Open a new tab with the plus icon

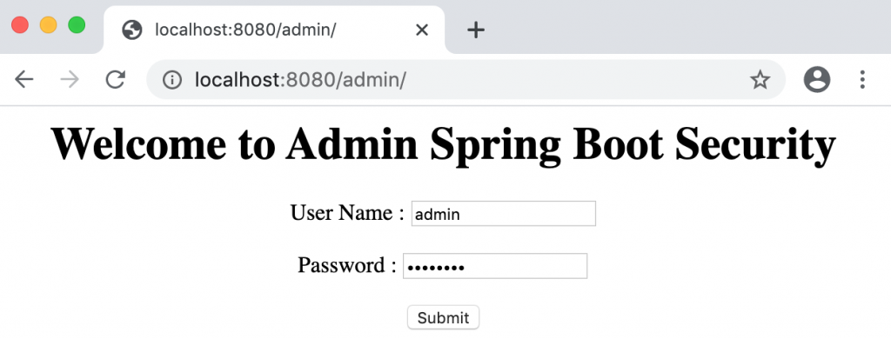pos(476,30)
